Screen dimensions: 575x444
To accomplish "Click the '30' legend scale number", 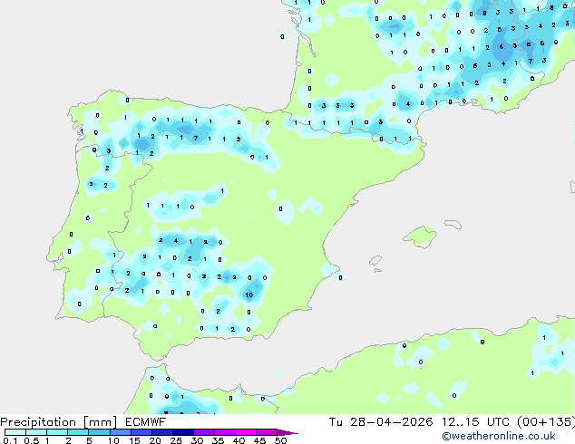I will click(x=198, y=440).
